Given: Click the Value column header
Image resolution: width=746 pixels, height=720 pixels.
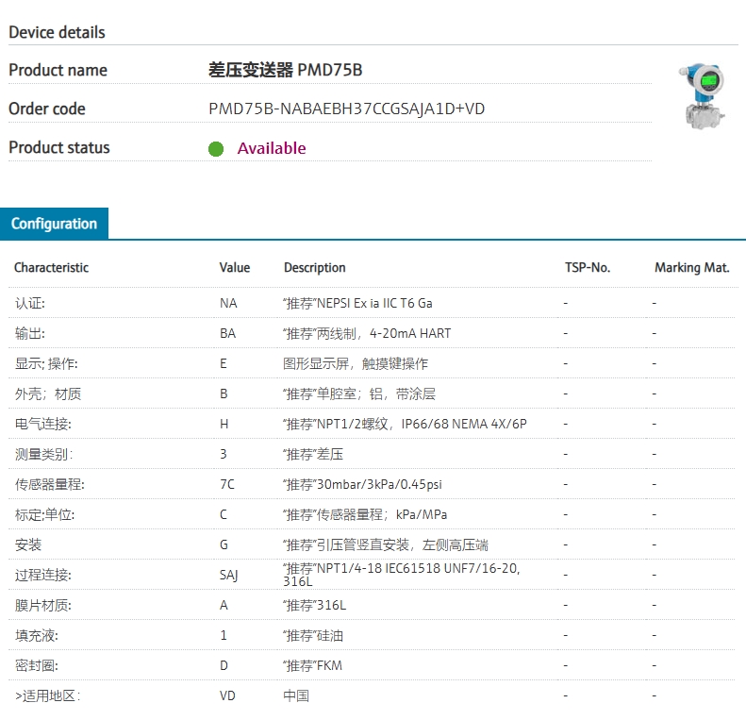Looking at the screenshot, I should tap(235, 267).
